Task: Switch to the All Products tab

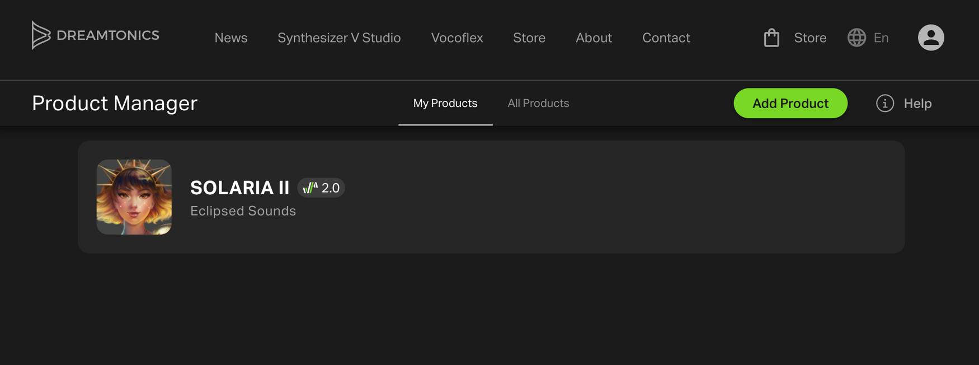Action: [x=538, y=104]
